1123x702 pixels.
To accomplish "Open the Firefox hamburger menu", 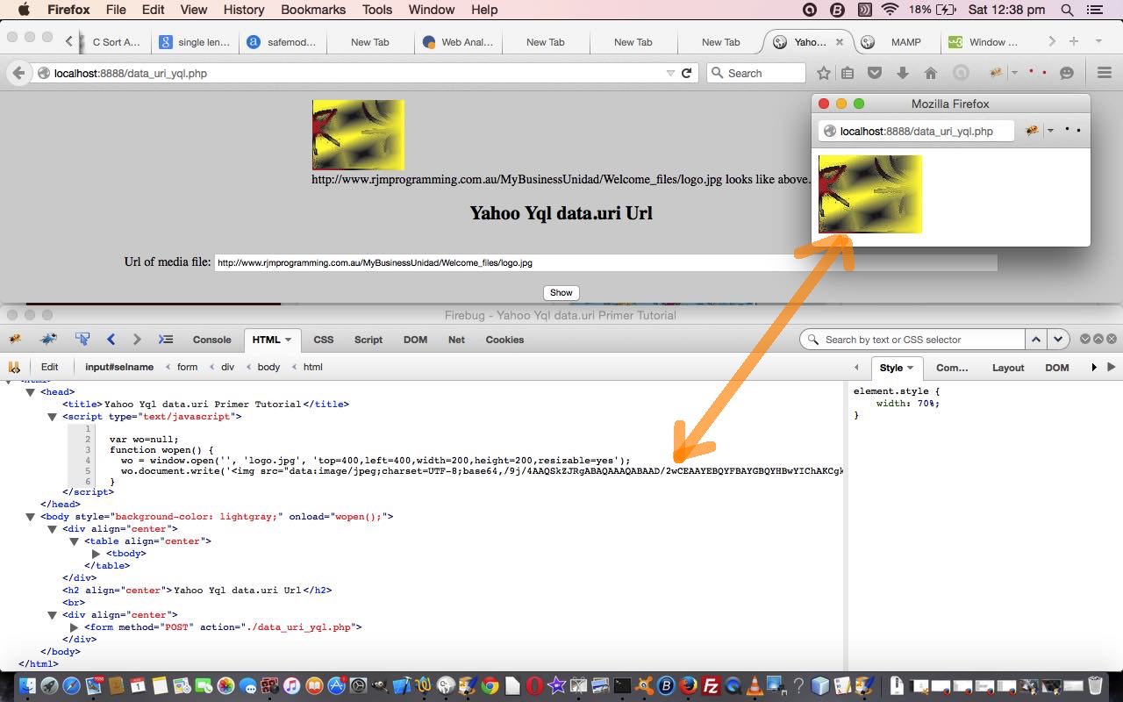I will click(1105, 74).
